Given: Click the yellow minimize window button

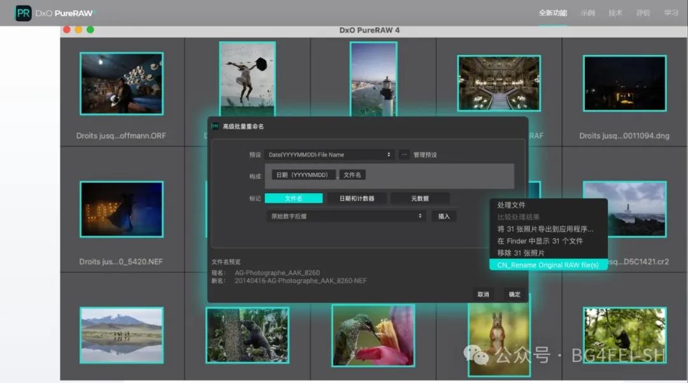Looking at the screenshot, I should [78, 30].
